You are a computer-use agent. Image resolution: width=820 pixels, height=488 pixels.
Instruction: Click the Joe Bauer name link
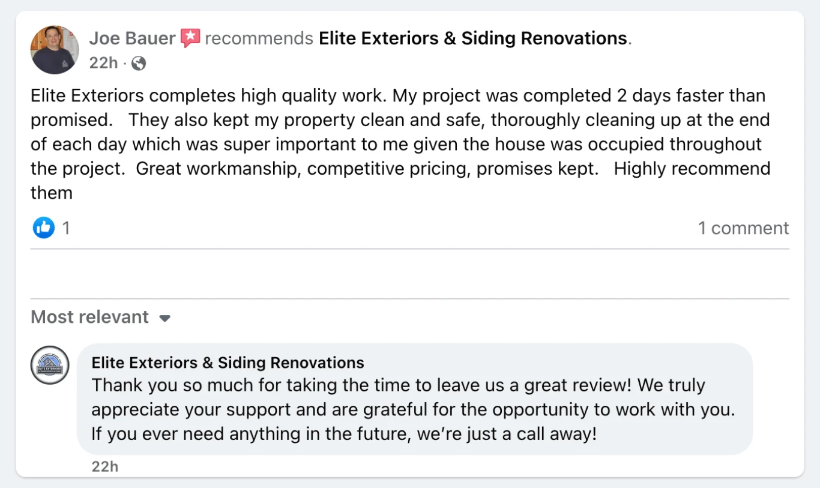(x=132, y=38)
